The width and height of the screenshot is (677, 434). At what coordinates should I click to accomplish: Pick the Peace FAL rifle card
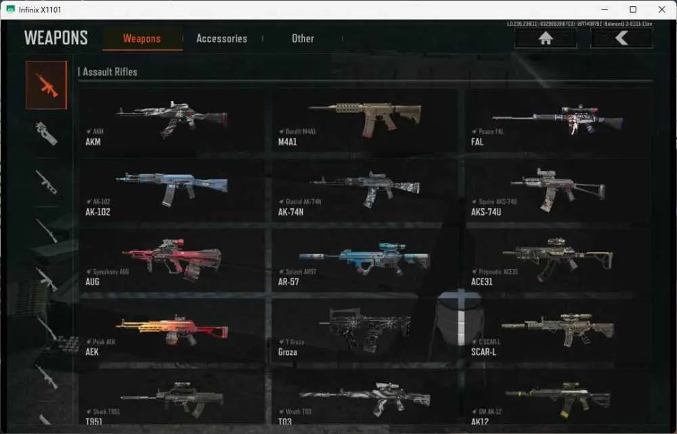pos(557,121)
